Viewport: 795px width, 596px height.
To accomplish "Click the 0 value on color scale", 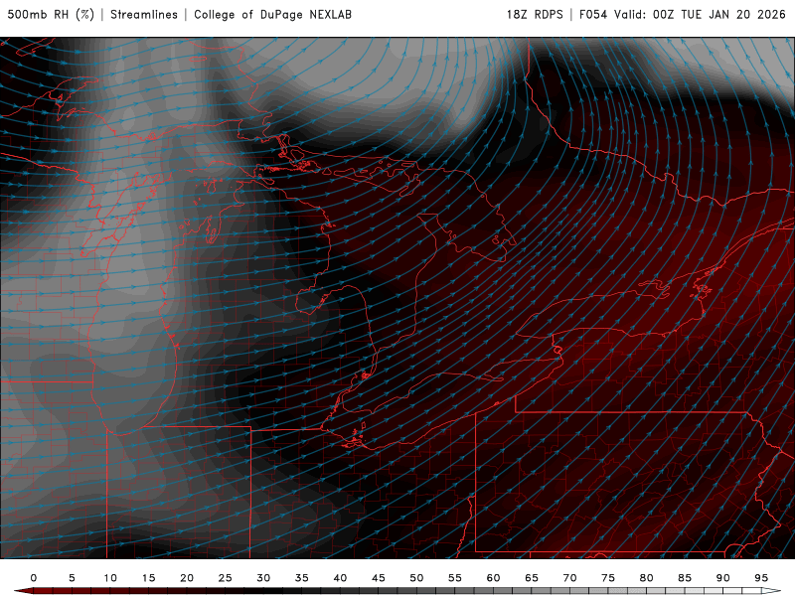I will coord(34,578).
